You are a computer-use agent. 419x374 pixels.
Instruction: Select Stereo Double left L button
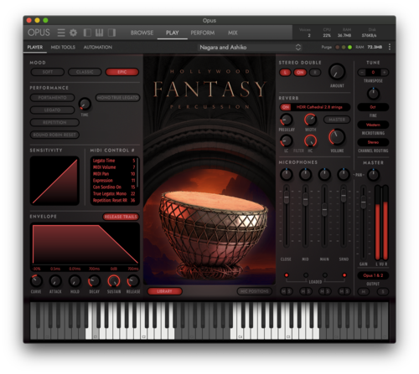point(285,73)
